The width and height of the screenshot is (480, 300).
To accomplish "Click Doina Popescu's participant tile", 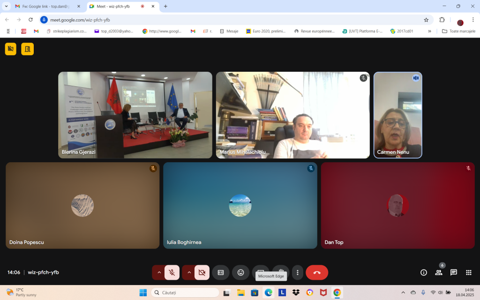I will pos(82,205).
